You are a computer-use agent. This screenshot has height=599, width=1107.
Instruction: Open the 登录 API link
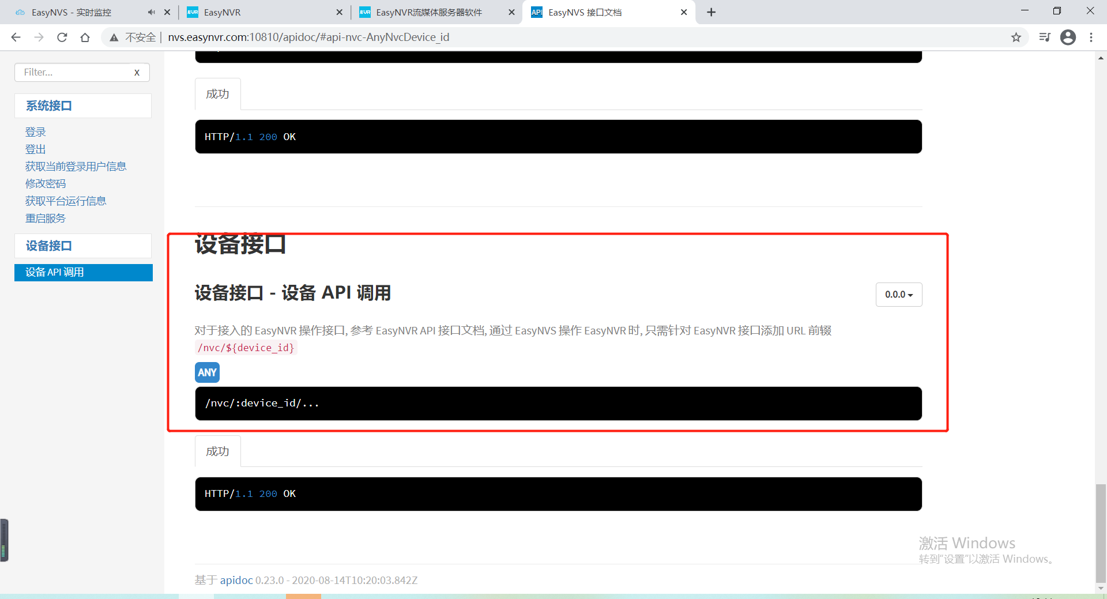35,132
